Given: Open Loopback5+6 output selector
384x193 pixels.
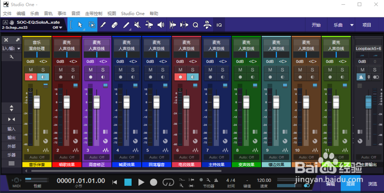Looking at the screenshot, I should click(368, 49).
